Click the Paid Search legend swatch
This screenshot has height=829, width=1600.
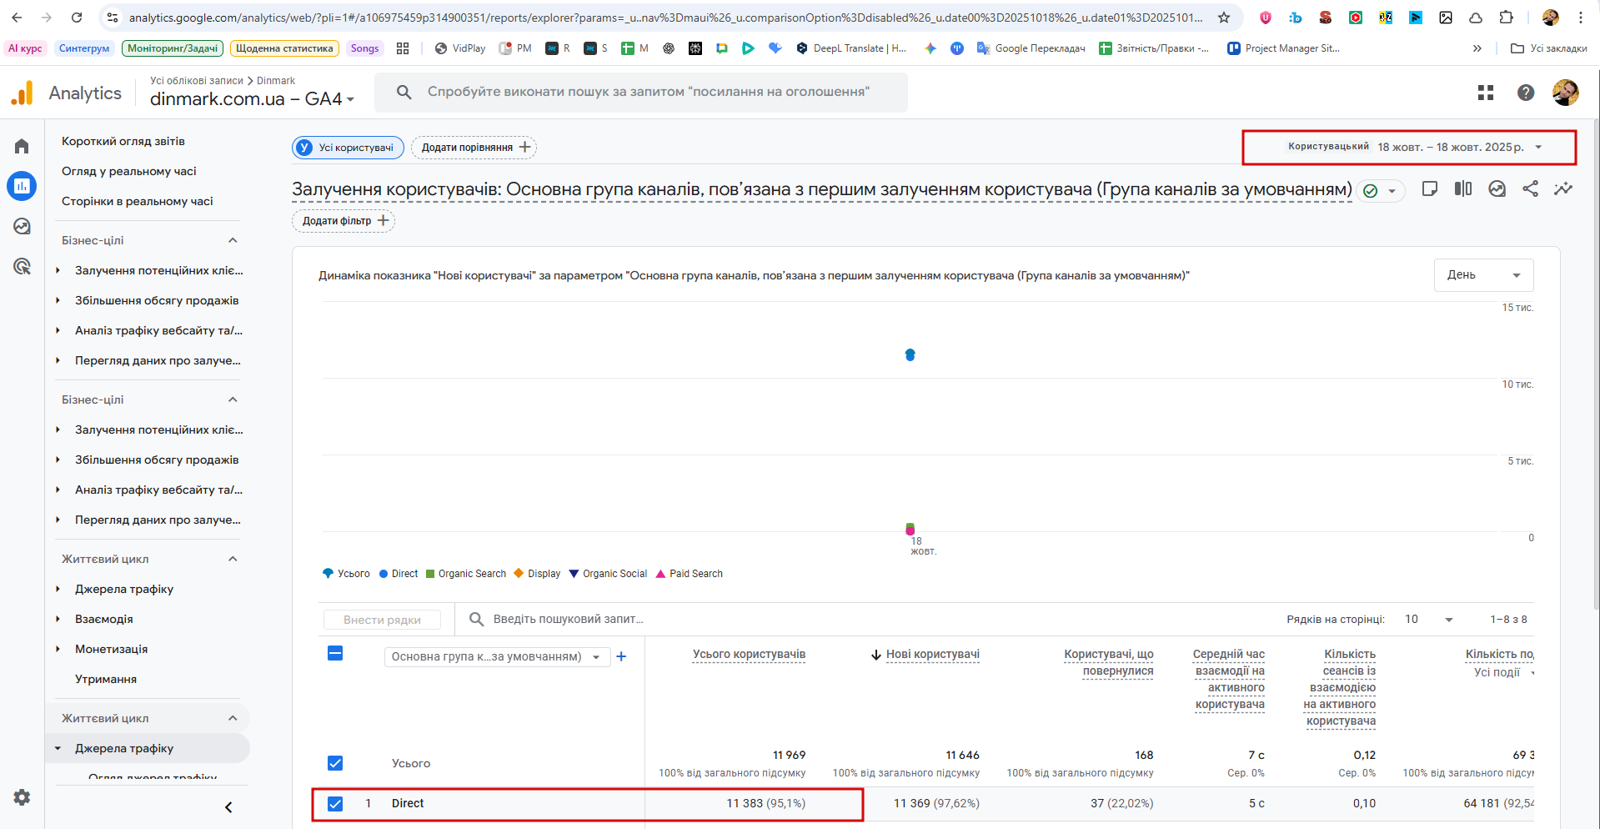tap(660, 574)
